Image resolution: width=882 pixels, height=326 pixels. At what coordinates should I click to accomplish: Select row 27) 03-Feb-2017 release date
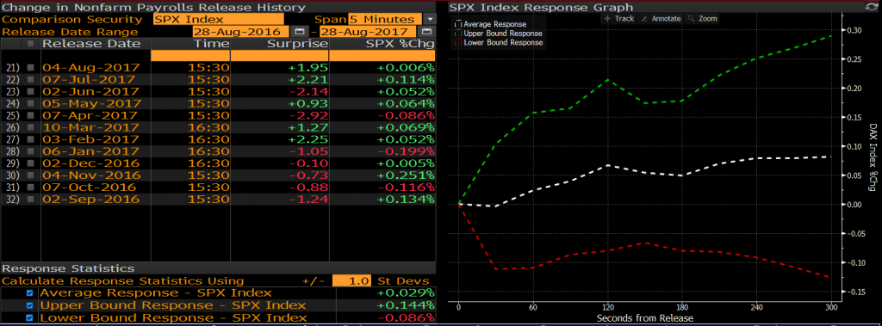pyautogui.click(x=90, y=139)
